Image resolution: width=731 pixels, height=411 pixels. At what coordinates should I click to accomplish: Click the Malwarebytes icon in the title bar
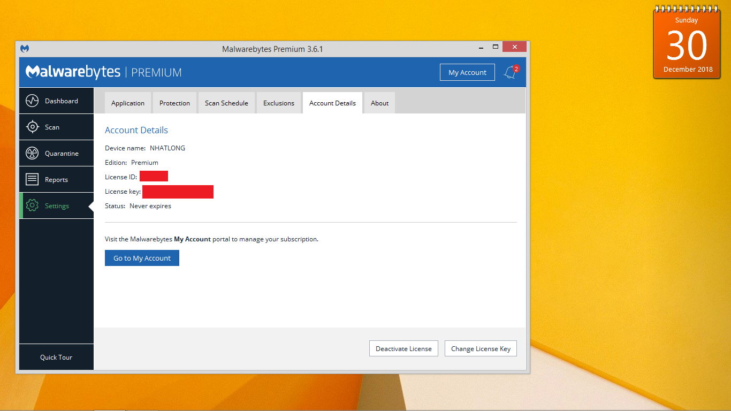25,49
